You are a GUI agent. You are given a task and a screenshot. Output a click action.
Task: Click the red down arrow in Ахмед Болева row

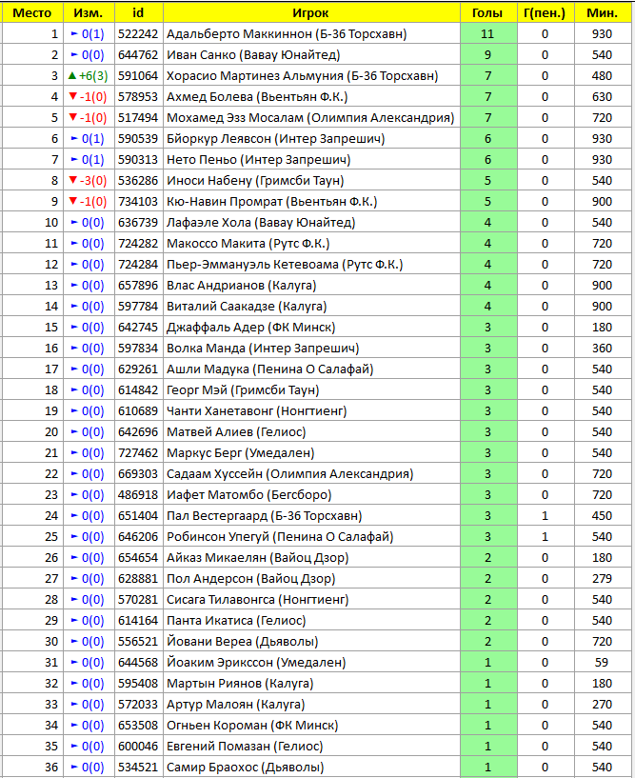pyautogui.click(x=73, y=96)
